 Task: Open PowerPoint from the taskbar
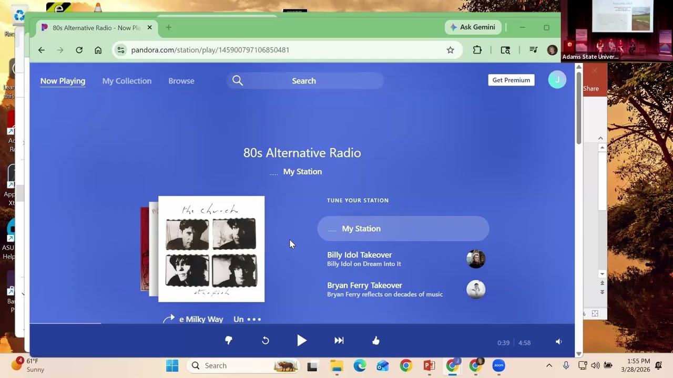point(429,365)
